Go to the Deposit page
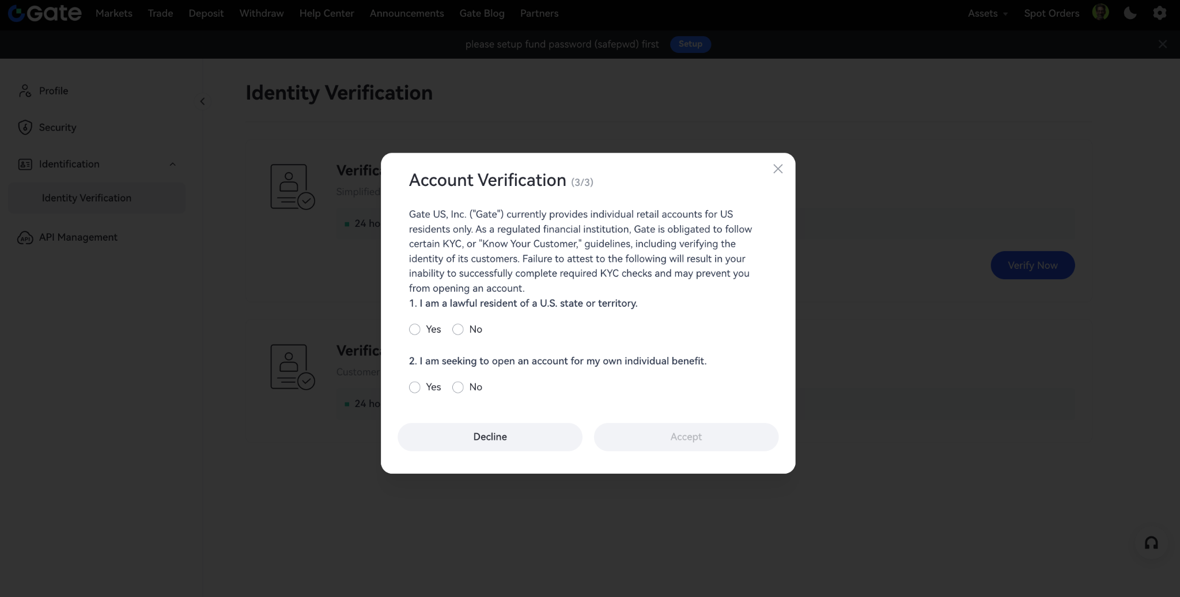 pos(206,13)
